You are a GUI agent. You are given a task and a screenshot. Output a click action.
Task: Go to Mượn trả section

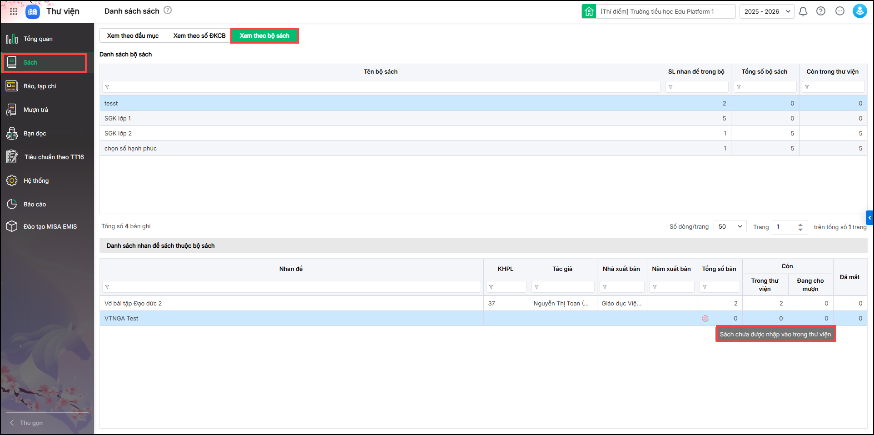click(36, 110)
